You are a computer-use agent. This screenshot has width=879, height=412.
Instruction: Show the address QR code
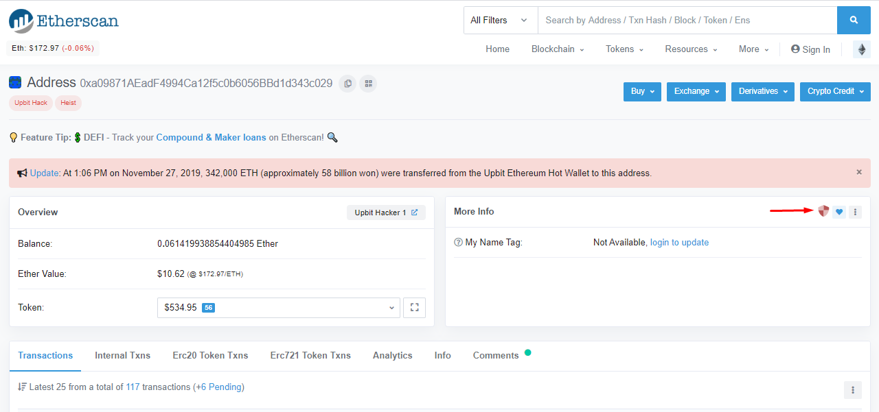(x=368, y=84)
